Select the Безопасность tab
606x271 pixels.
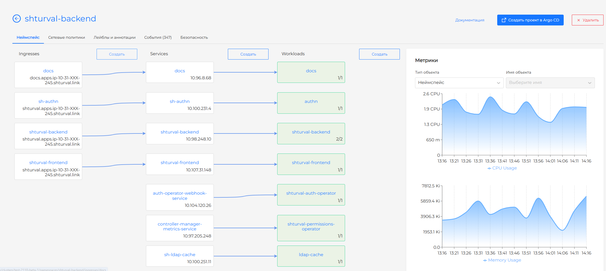pos(194,37)
